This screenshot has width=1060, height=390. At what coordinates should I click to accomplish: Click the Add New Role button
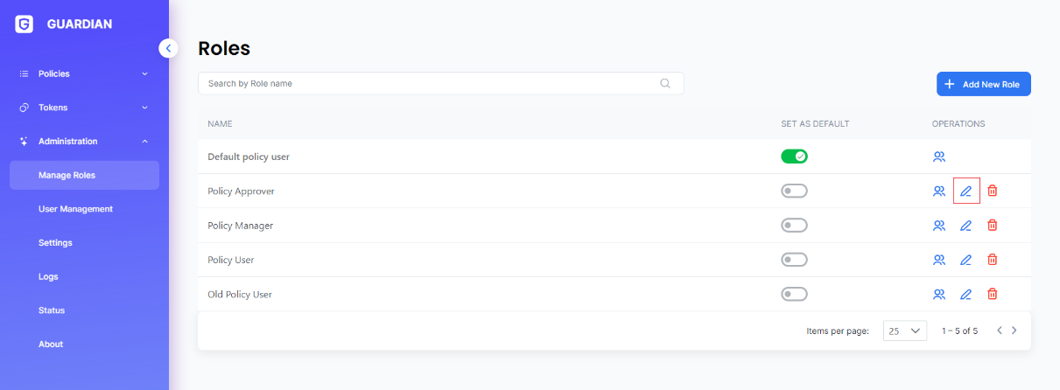(983, 84)
